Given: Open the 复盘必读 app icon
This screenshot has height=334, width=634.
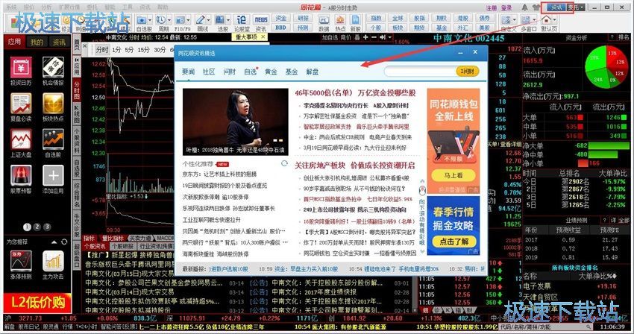Looking at the screenshot, I should 21,104.
